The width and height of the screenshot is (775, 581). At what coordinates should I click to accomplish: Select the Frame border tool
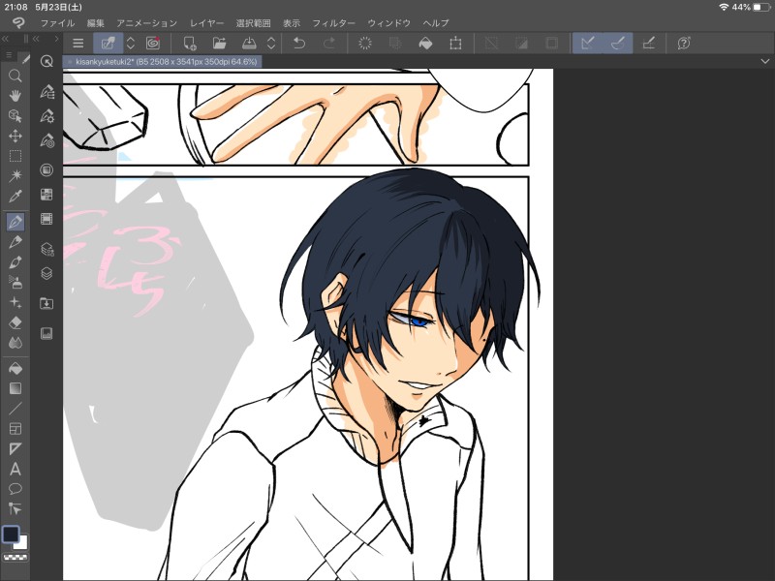tap(15, 429)
